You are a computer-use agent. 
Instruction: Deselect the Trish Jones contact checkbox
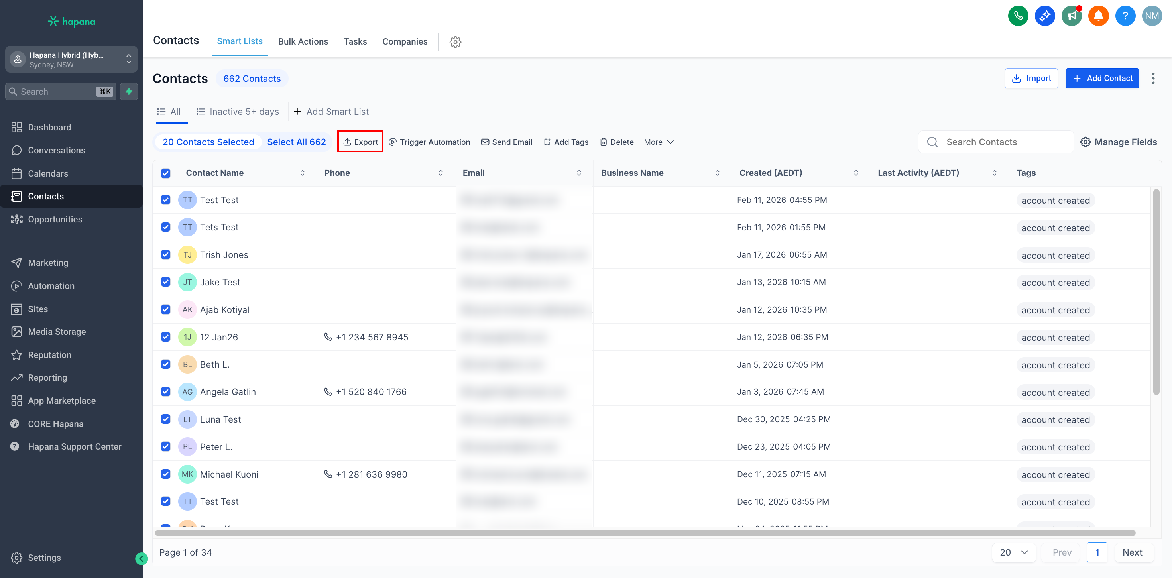[165, 254]
